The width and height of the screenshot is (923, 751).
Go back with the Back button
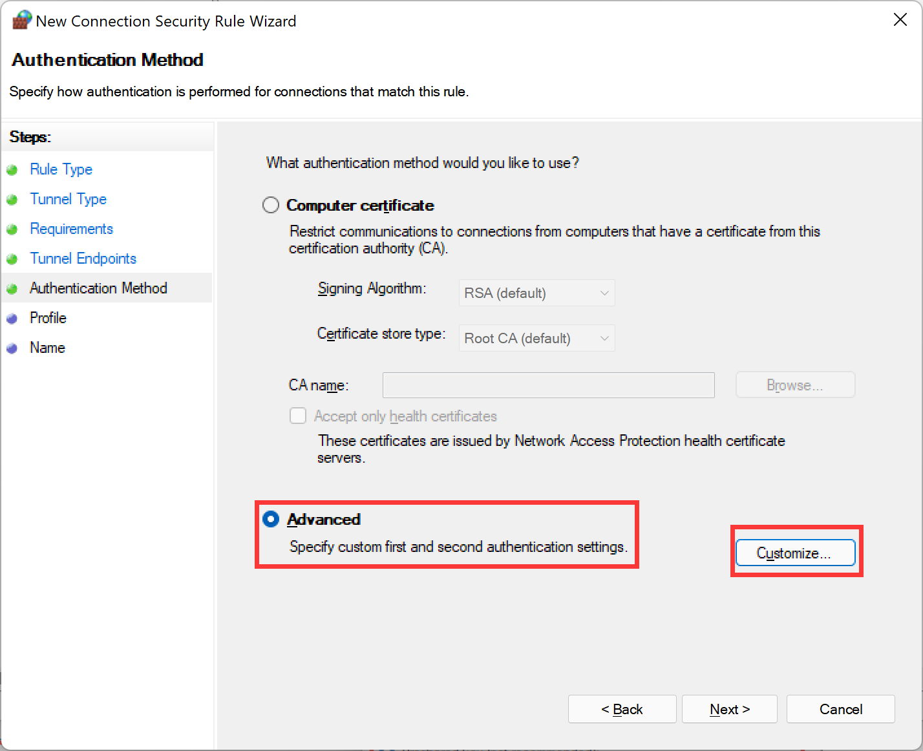point(622,709)
